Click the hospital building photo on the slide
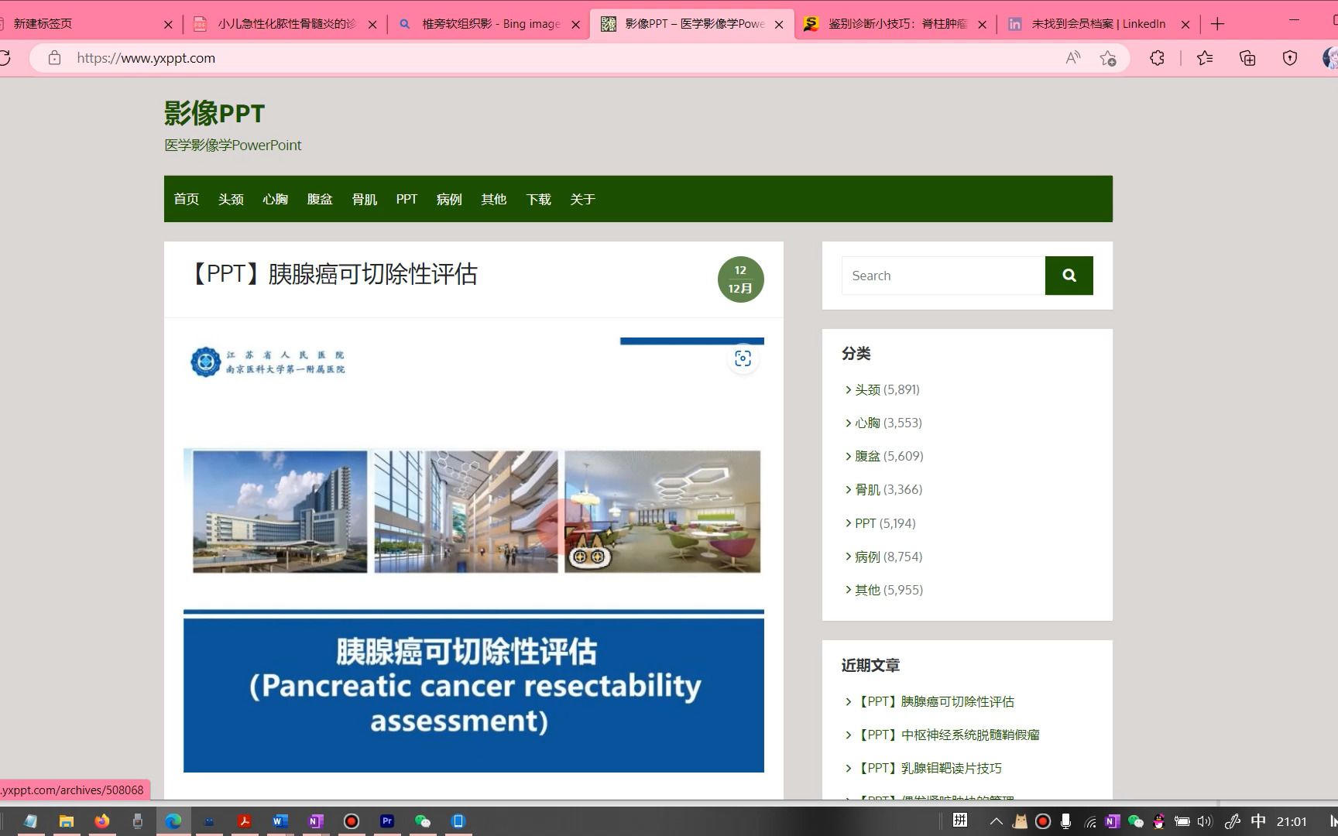Viewport: 1338px width, 836px height. click(280, 512)
